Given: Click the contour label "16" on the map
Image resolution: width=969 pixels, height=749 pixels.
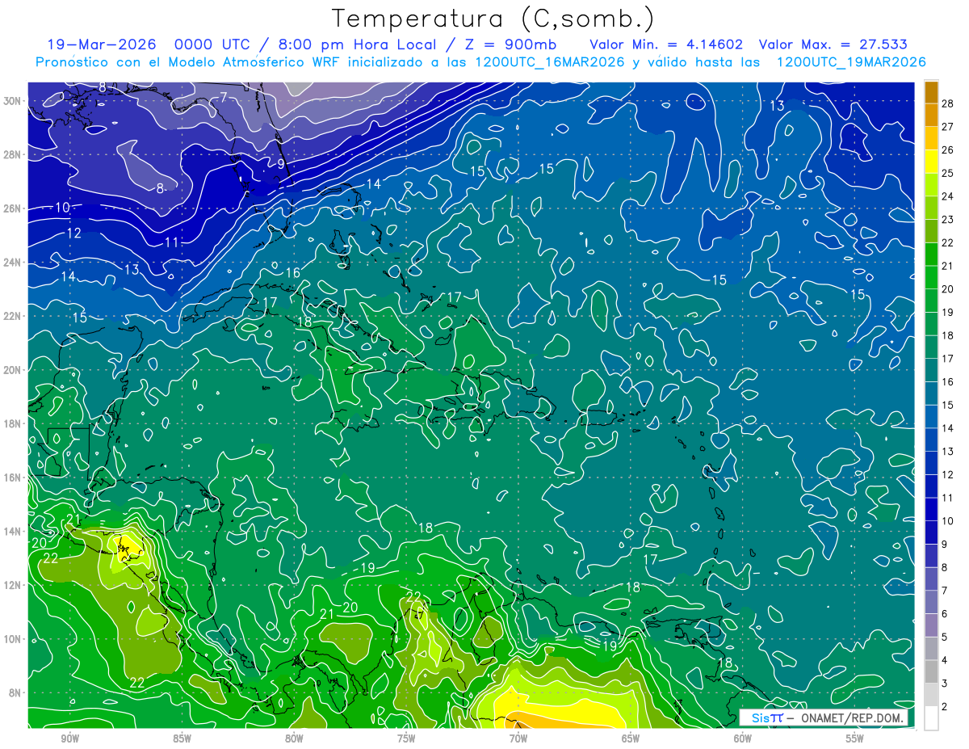Looking at the screenshot, I should point(292,273).
